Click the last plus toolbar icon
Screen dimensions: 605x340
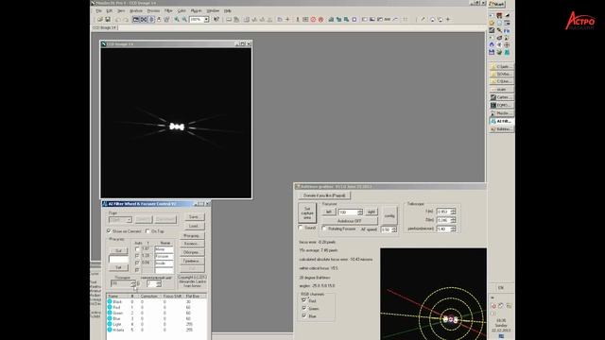[x=448, y=19]
